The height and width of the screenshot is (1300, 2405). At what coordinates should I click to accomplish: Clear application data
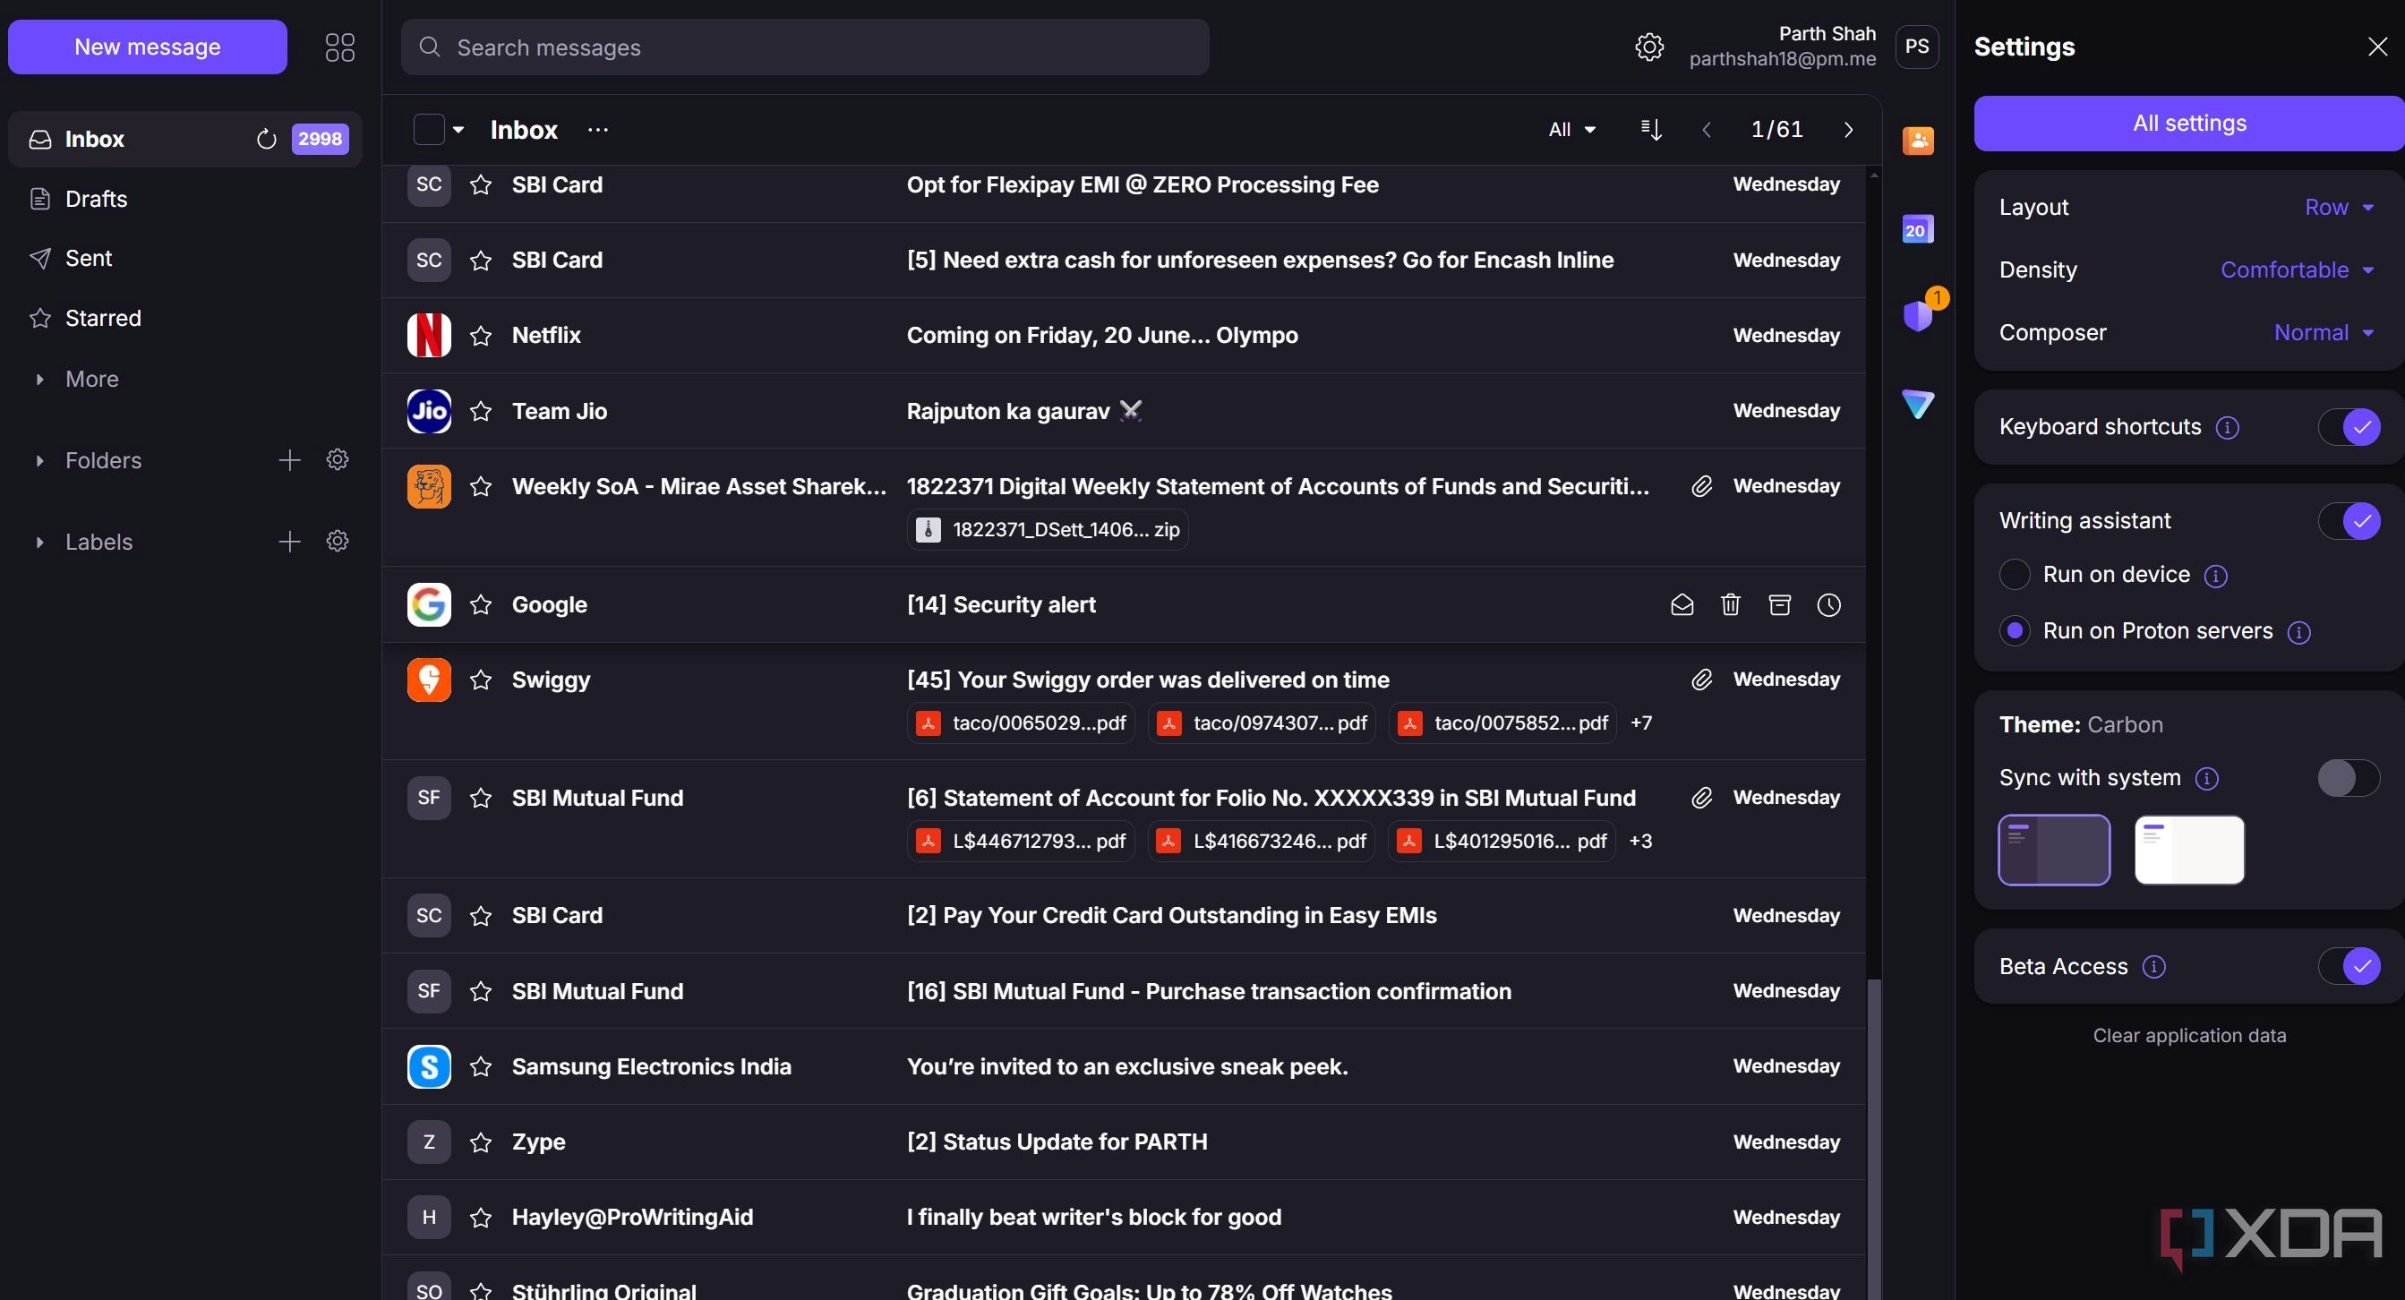pos(2188,1036)
